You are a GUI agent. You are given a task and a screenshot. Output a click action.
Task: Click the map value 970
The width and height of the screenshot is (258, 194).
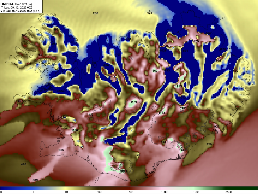(x=169, y=46)
